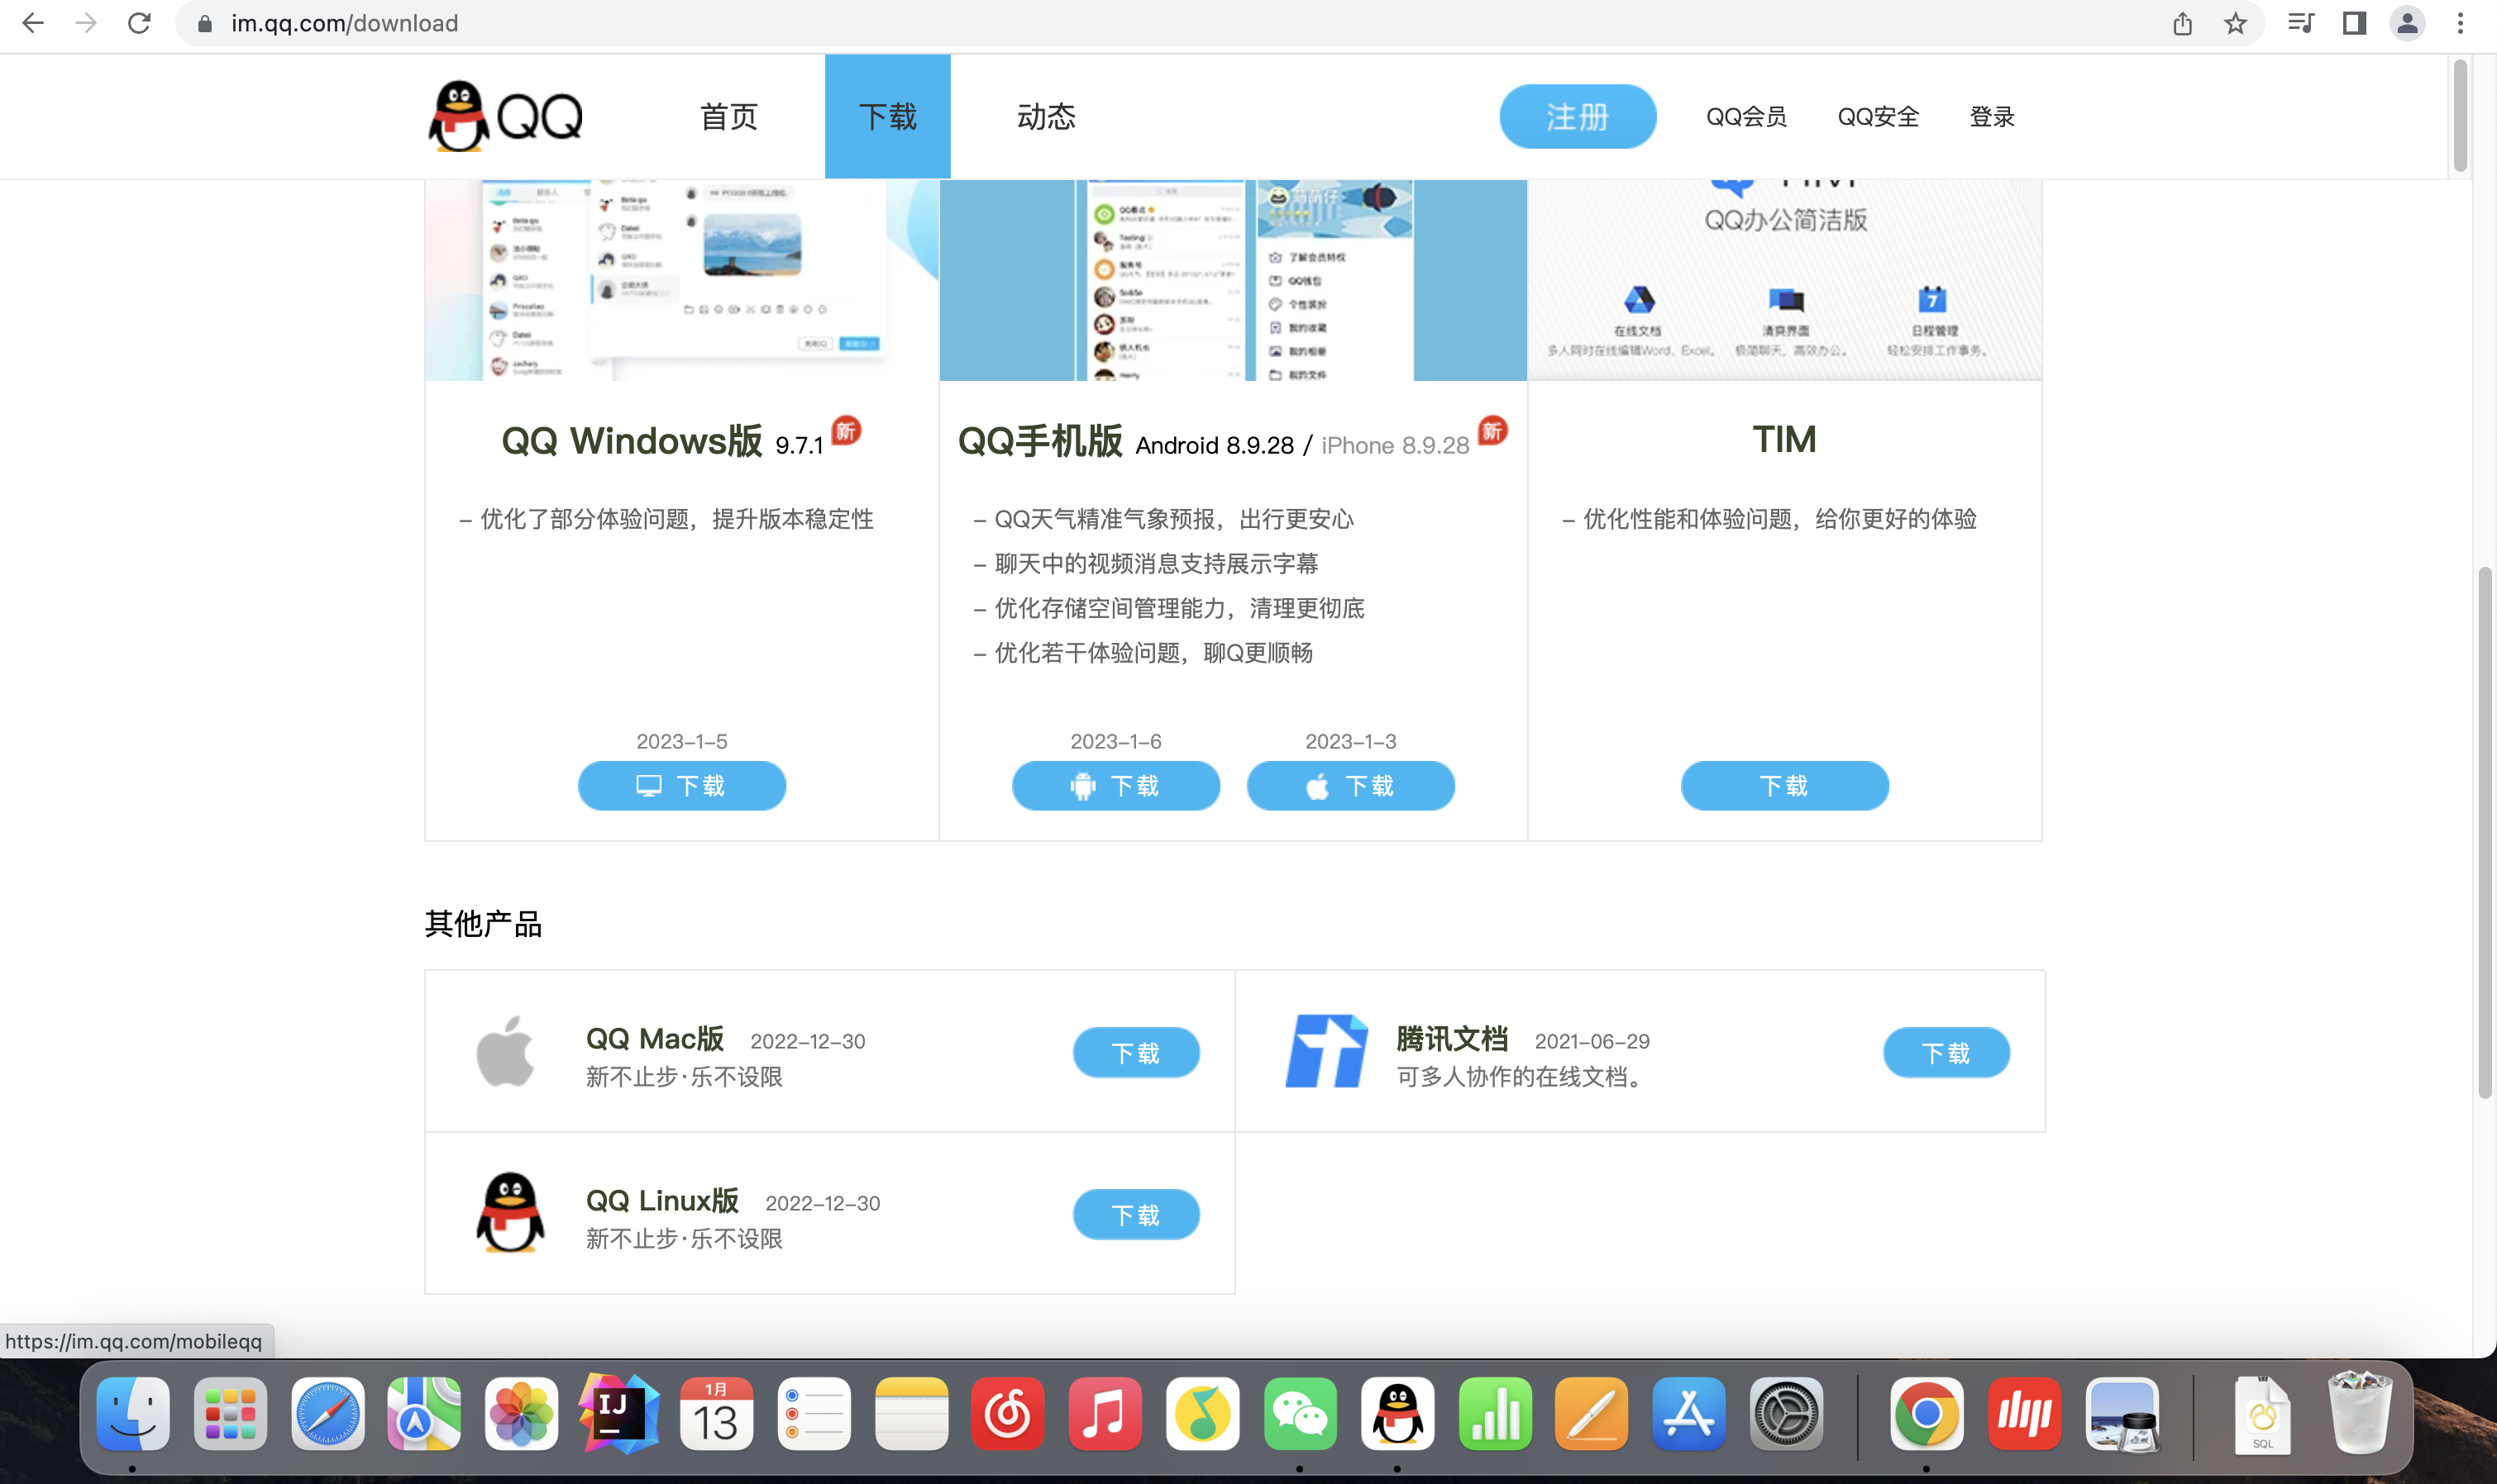Open Maps from the Dock
The image size is (2497, 1484).
point(424,1413)
